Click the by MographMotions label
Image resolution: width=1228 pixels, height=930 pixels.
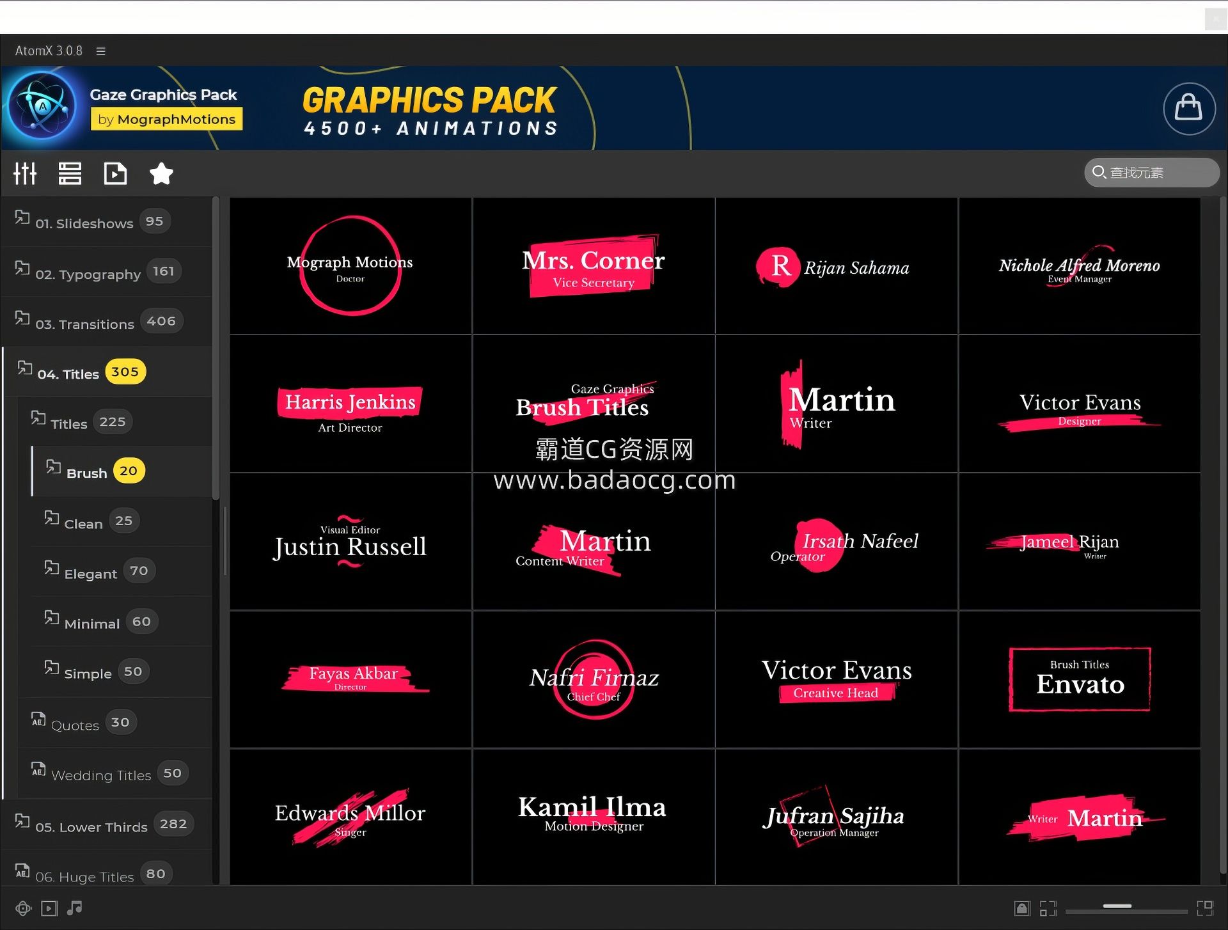click(x=166, y=120)
